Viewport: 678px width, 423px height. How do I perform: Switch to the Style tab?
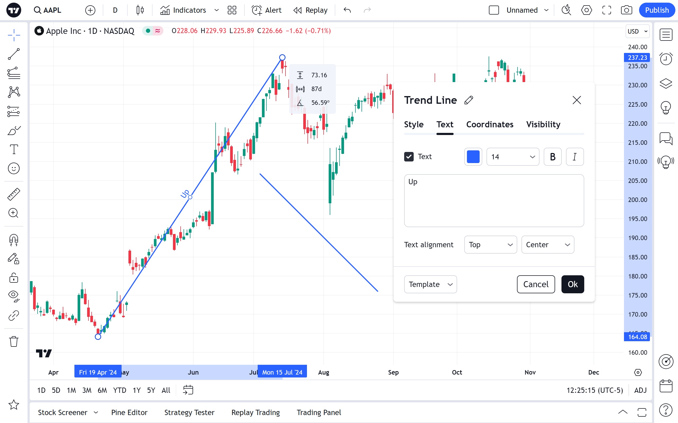pos(414,124)
